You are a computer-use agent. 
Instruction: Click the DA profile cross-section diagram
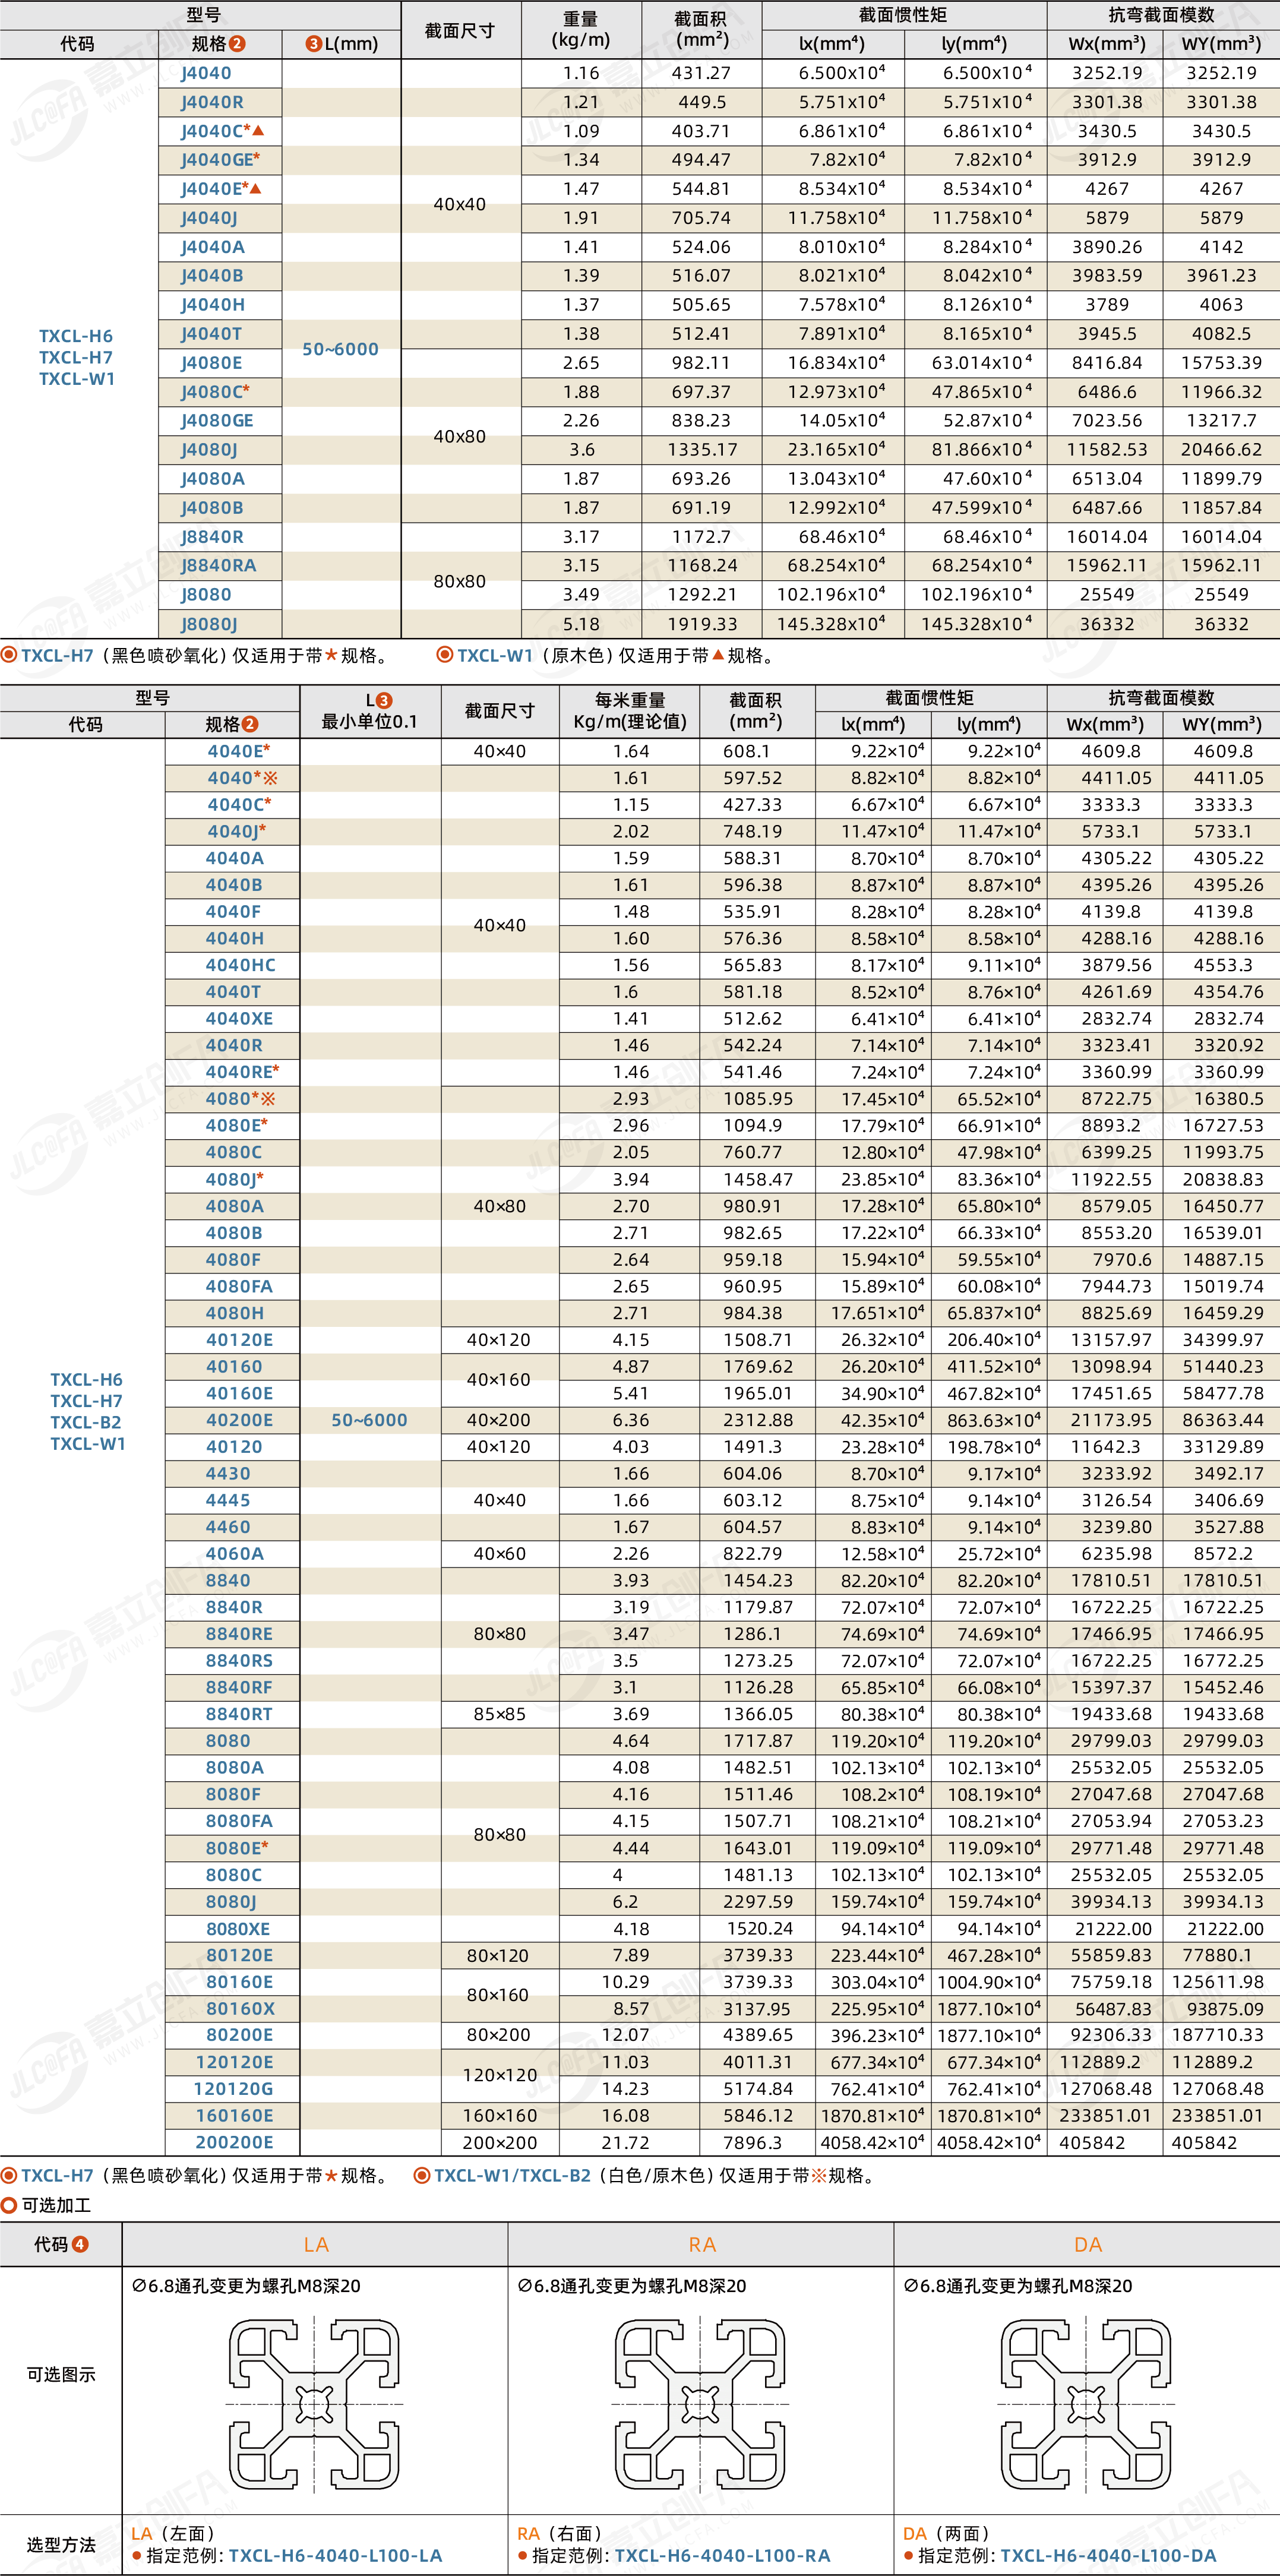pos(1086,2405)
